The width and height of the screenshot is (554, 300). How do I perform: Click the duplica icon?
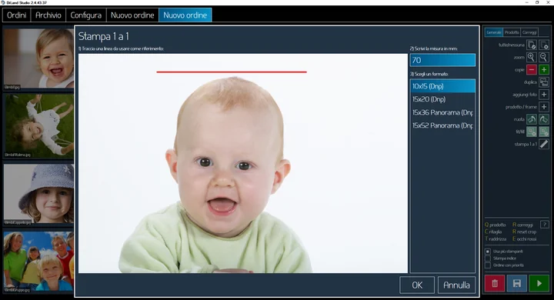click(544, 82)
